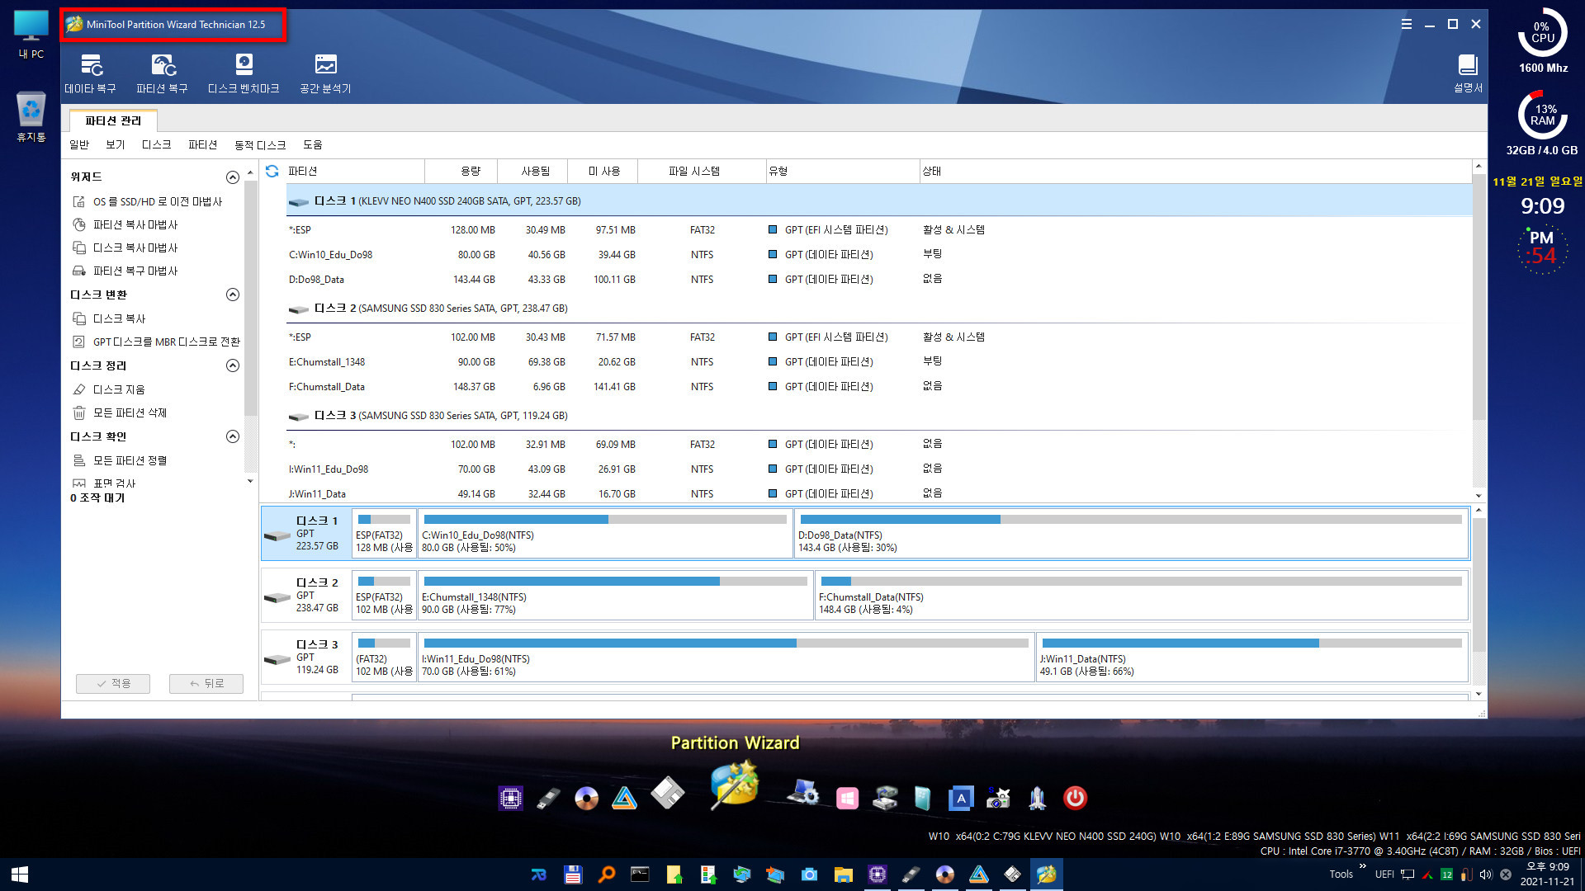Screen dimensions: 1585x891
Task: Click the search magnifier taskbar icon
Action: (607, 874)
